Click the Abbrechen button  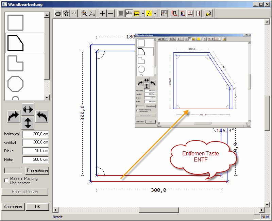(13, 207)
